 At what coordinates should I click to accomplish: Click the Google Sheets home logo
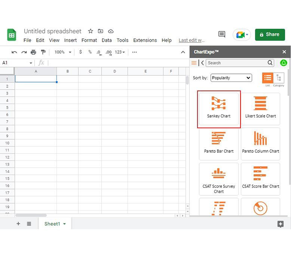[12, 35]
